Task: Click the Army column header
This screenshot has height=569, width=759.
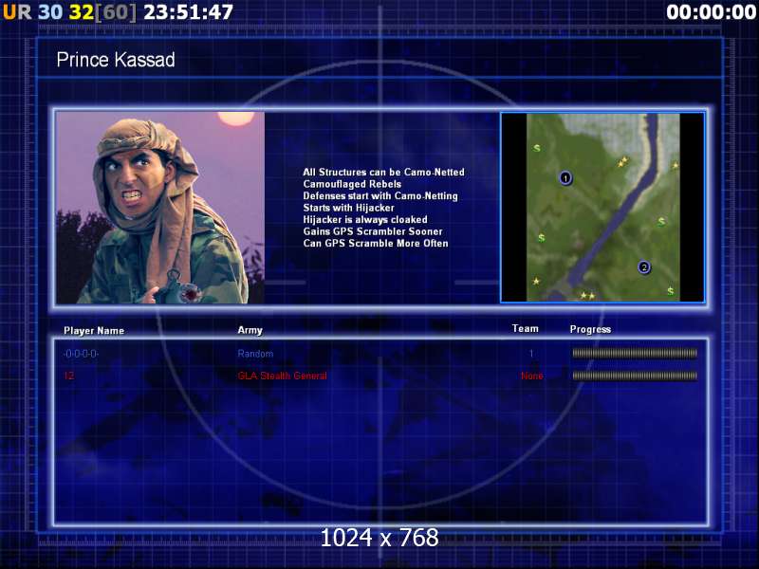Action: 250,330
